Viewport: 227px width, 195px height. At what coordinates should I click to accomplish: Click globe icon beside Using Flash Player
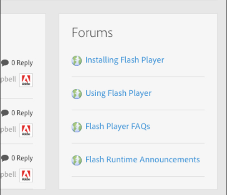pos(77,94)
